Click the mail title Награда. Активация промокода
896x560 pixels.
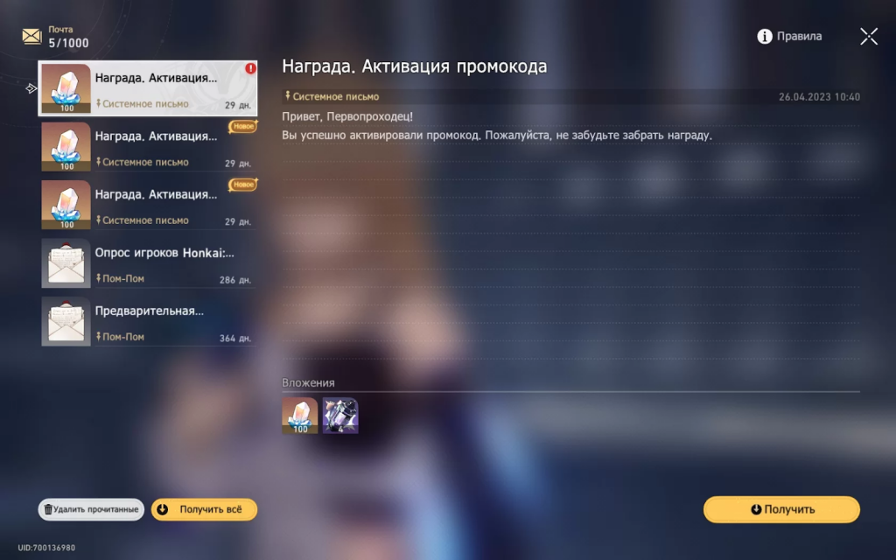pos(414,66)
